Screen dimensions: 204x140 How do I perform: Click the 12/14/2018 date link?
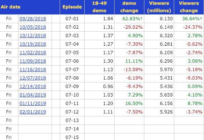point(33,86)
